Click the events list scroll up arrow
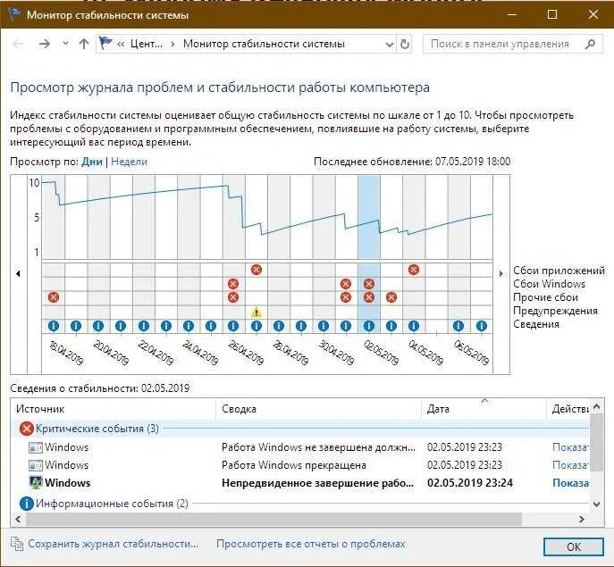The image size is (614, 567). coord(596,407)
